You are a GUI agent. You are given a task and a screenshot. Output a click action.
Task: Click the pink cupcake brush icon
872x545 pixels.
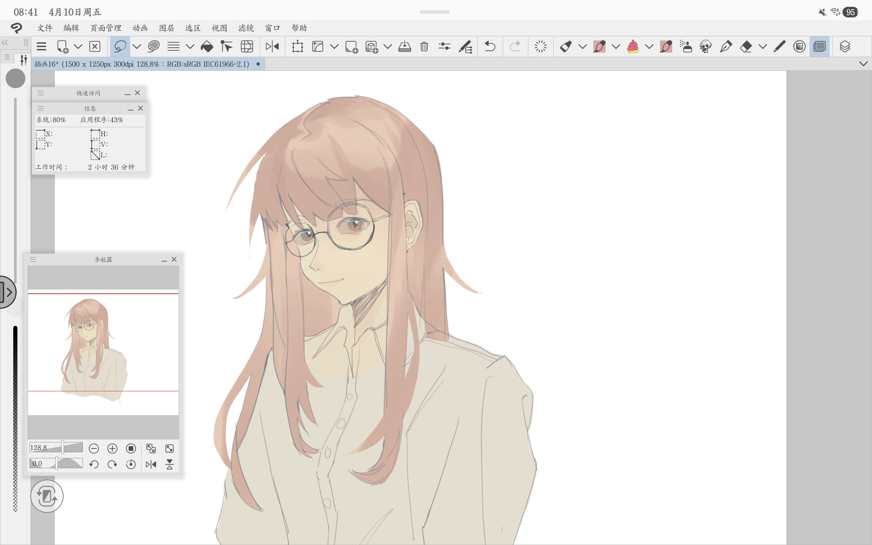(x=632, y=47)
